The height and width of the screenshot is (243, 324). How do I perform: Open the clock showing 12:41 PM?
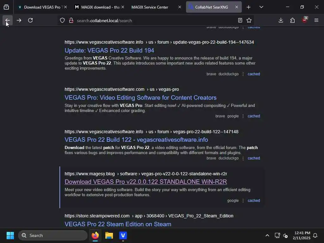[302, 235]
